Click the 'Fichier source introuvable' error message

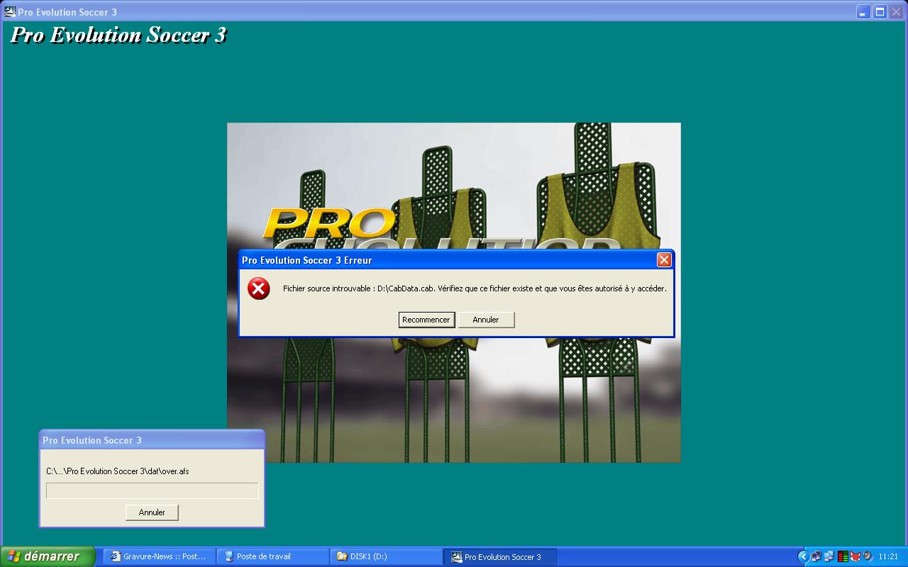475,288
